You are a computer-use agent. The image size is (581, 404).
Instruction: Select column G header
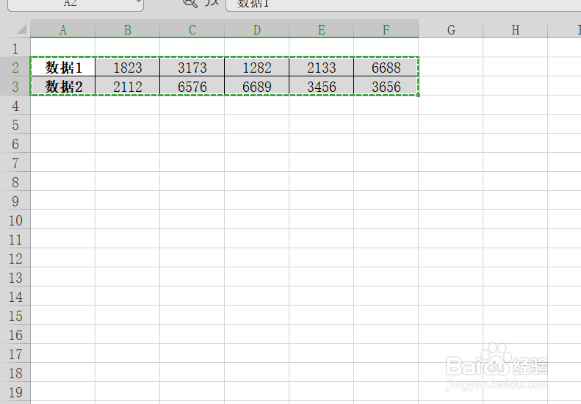[451, 29]
